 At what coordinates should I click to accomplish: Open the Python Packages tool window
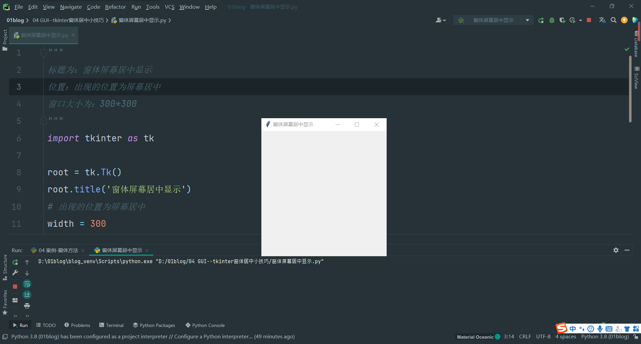[x=154, y=325]
